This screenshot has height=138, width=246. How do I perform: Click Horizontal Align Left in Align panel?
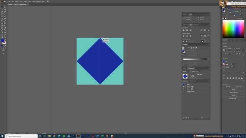click(x=184, y=30)
